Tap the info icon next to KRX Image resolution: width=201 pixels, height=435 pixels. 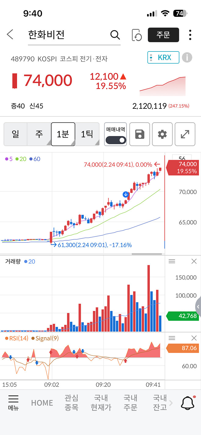click(x=187, y=57)
